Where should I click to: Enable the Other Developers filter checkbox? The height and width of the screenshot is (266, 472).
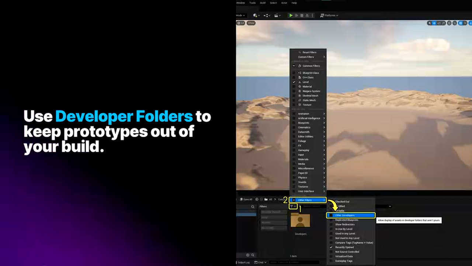coord(331,215)
